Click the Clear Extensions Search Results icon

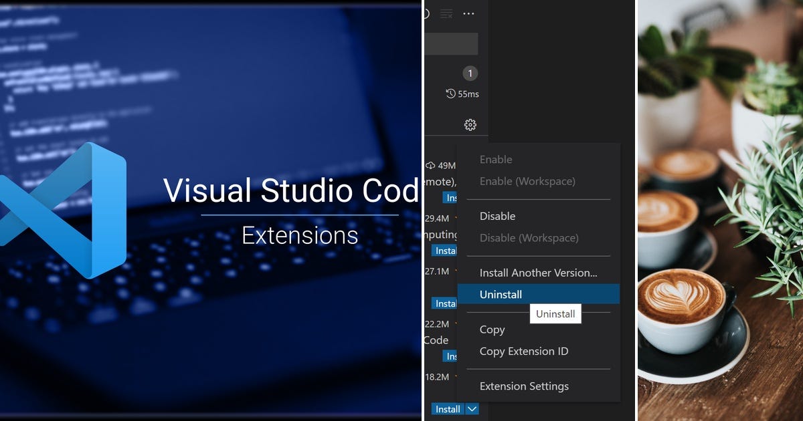point(446,13)
